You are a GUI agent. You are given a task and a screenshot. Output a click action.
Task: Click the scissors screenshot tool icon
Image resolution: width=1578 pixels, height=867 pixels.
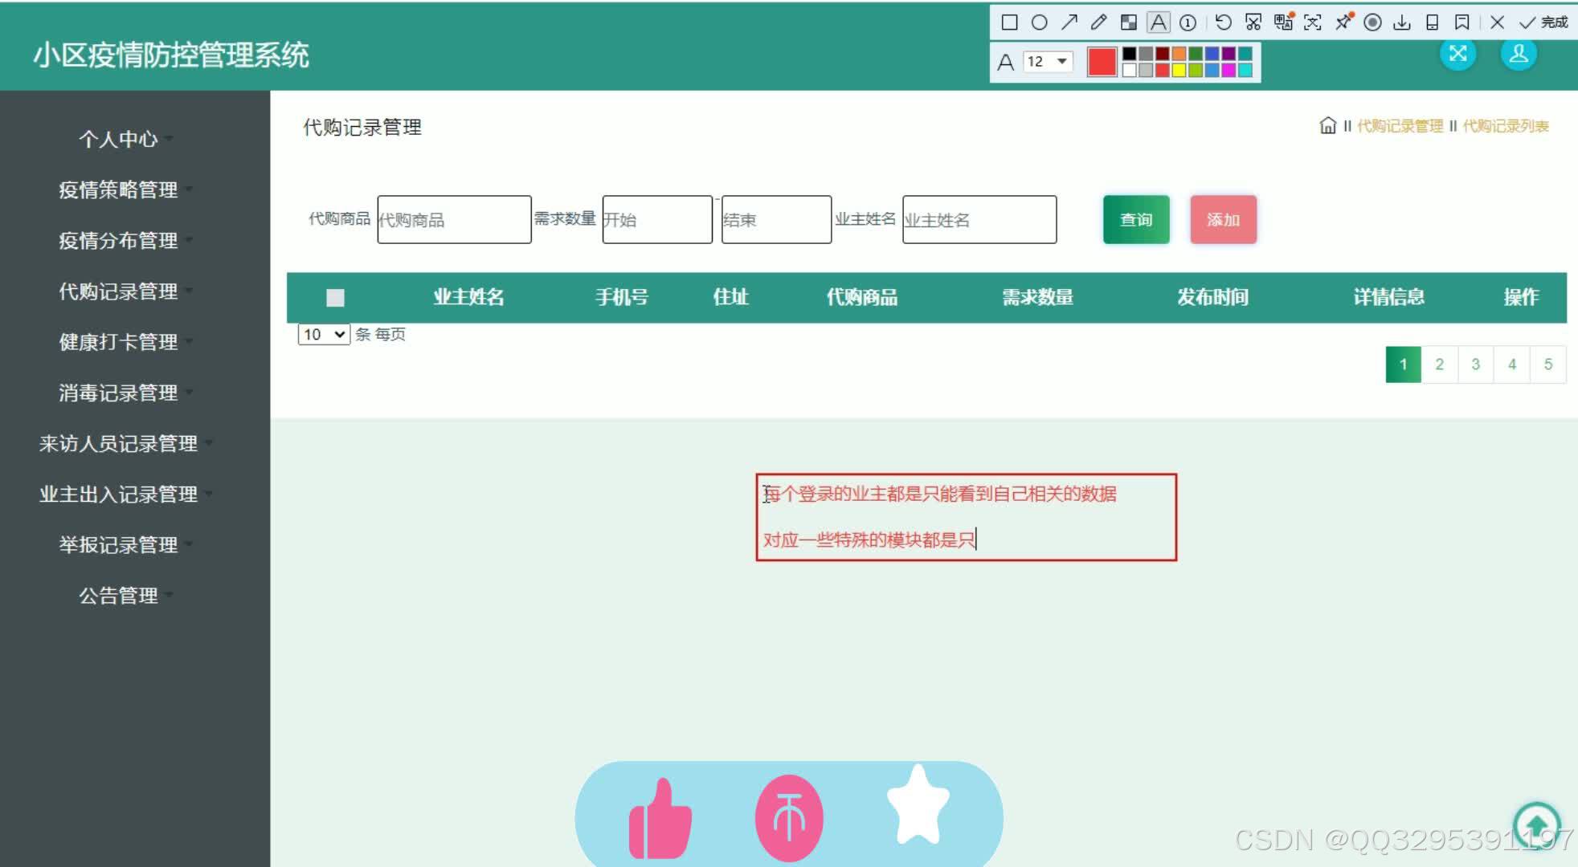coord(1253,22)
